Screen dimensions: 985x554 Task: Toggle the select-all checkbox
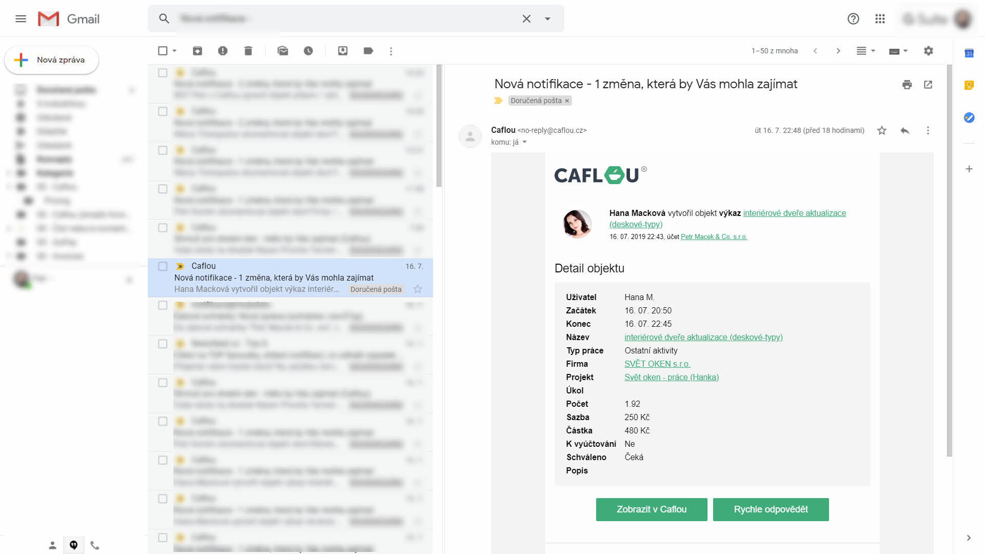163,51
